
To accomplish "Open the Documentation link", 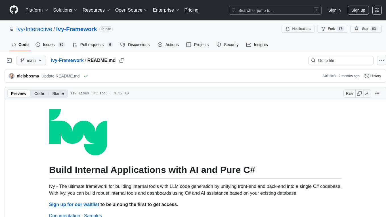I will 65,215.
